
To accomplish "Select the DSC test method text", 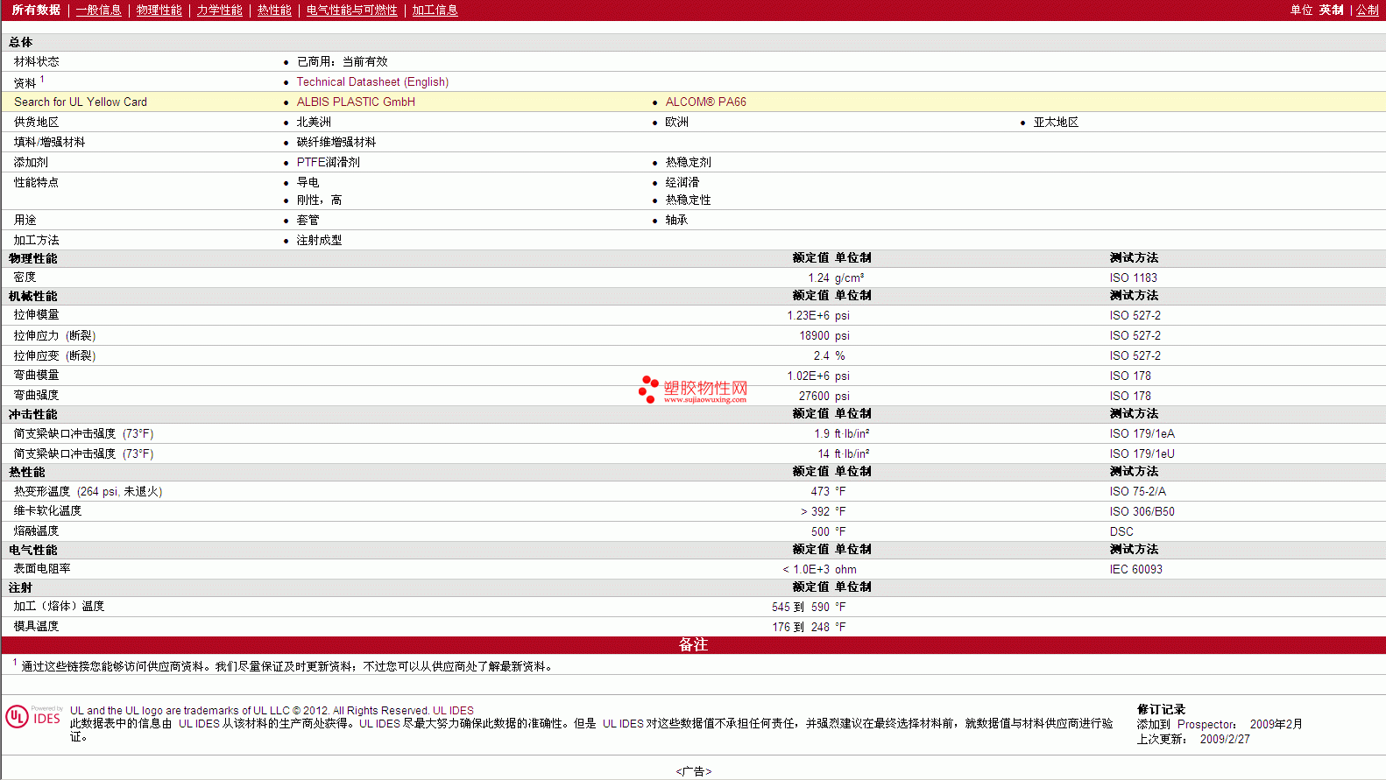I will (1121, 531).
